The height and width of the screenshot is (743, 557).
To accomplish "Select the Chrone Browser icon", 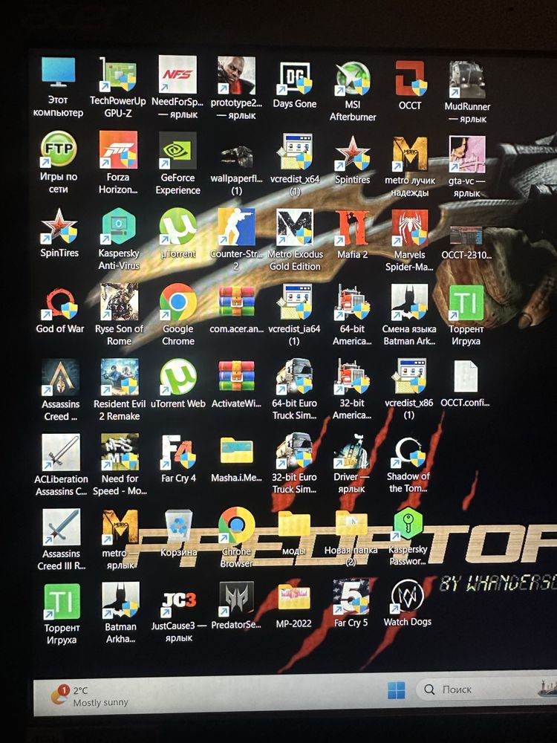I will (x=236, y=526).
